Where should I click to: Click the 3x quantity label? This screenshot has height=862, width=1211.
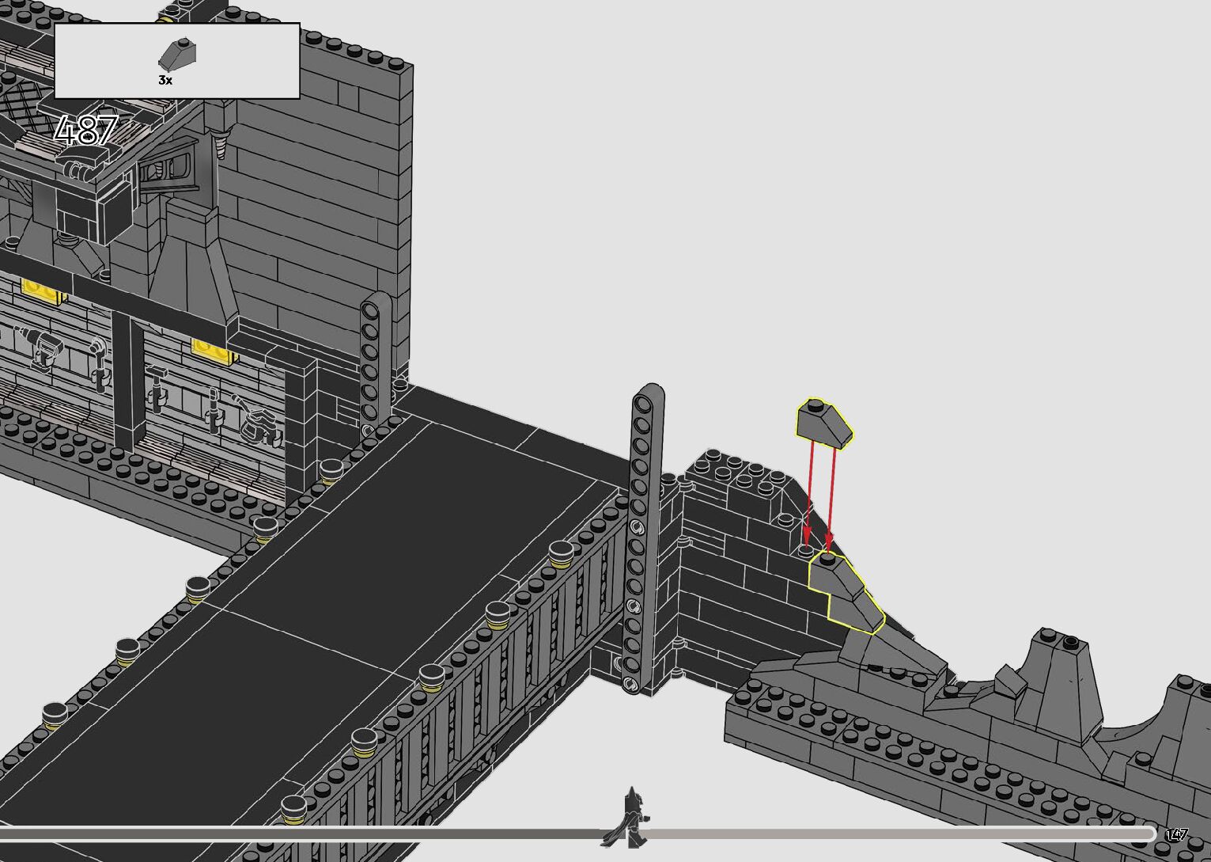tap(165, 80)
